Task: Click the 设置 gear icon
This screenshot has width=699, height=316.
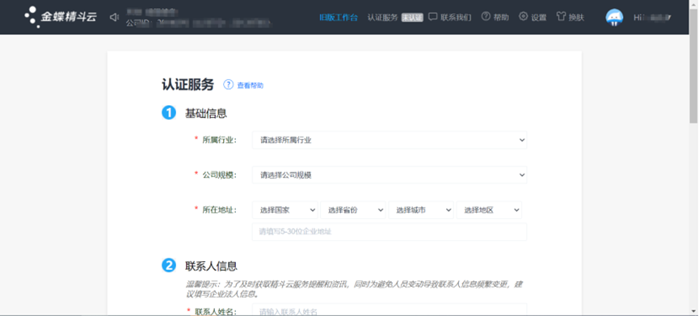Action: pos(524,16)
